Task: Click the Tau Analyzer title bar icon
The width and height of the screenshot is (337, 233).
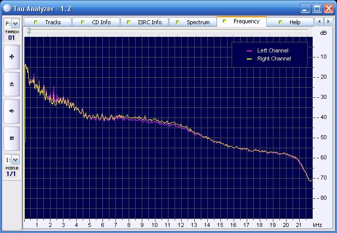Action: 6,8
